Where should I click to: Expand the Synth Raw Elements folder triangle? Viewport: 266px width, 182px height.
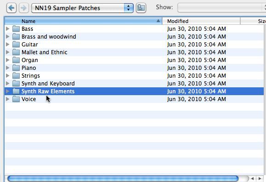[8, 91]
